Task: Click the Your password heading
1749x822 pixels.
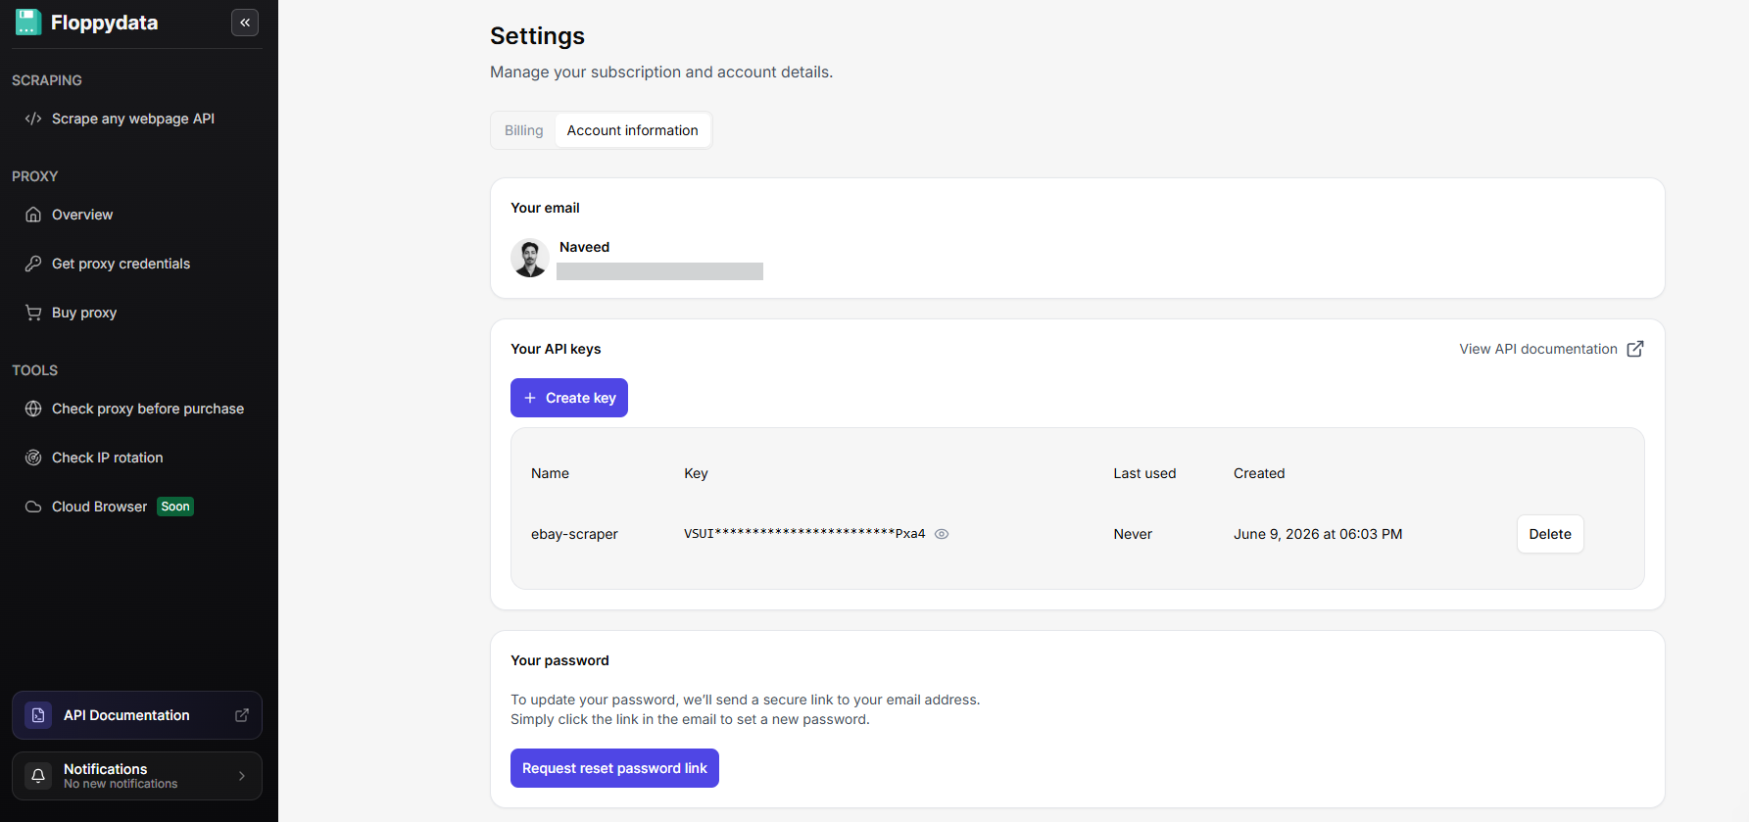Action: (559, 660)
